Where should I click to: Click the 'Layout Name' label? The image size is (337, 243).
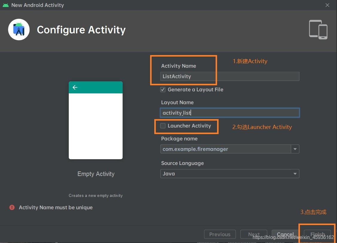point(177,102)
